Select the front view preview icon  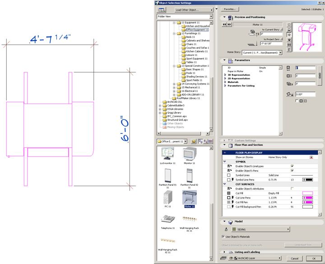(x=289, y=30)
